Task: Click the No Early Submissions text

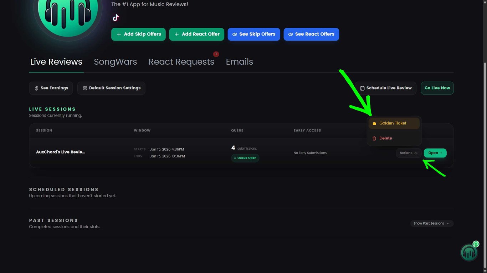Action: coord(310,153)
